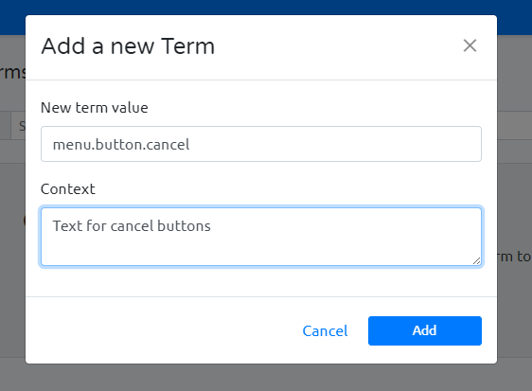532x391 pixels.
Task: Focus the New term value input field
Action: (261, 144)
